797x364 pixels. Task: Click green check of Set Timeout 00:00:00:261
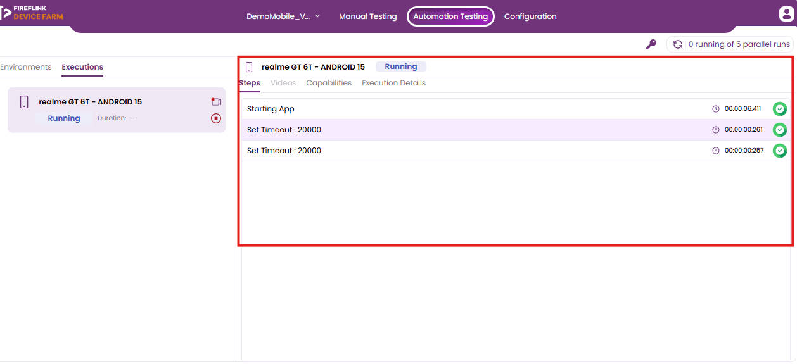point(780,130)
